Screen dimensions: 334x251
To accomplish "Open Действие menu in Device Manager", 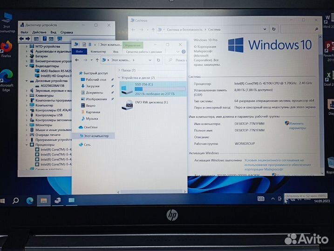I will tap(39, 33).
